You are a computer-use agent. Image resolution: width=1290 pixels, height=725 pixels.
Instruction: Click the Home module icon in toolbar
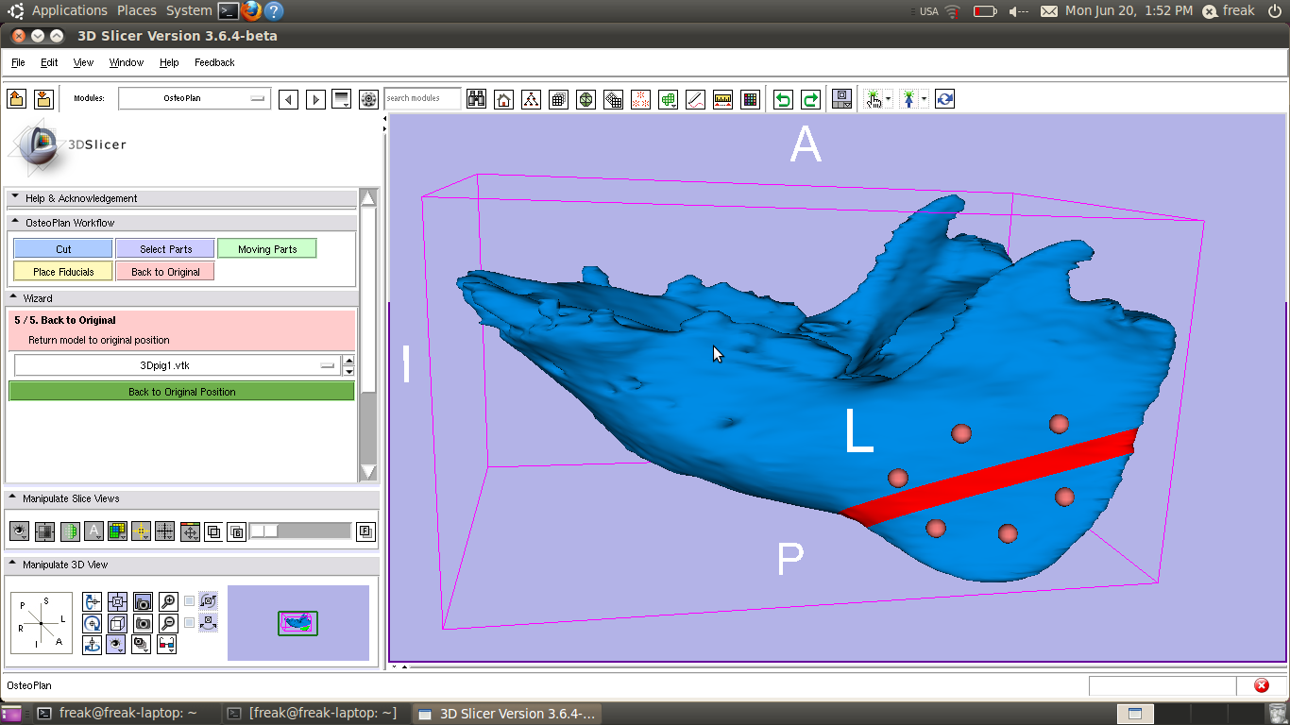pos(504,99)
